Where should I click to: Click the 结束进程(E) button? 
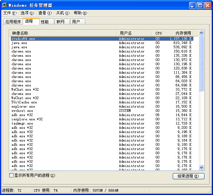point(188,176)
